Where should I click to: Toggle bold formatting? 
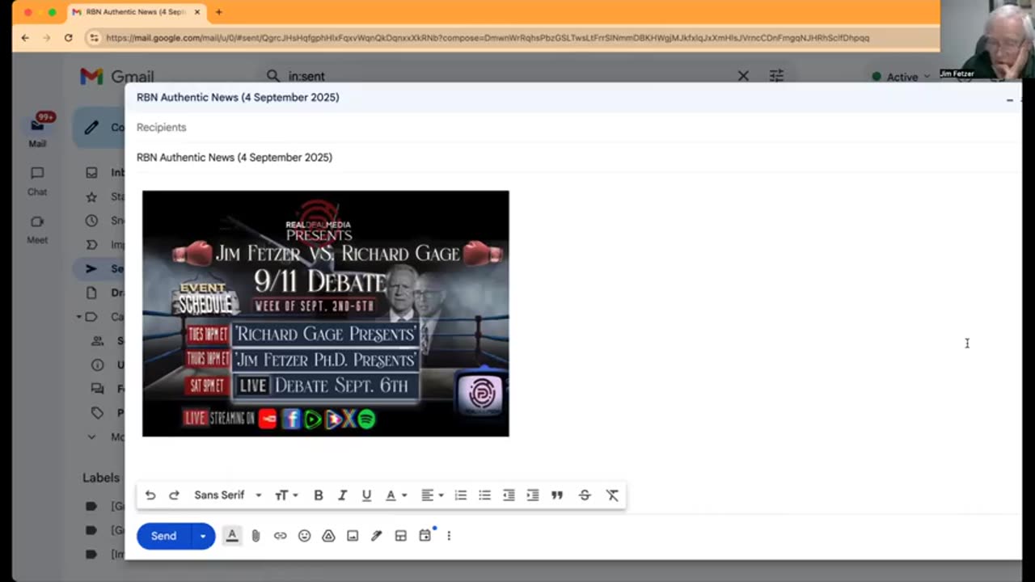[x=319, y=496]
